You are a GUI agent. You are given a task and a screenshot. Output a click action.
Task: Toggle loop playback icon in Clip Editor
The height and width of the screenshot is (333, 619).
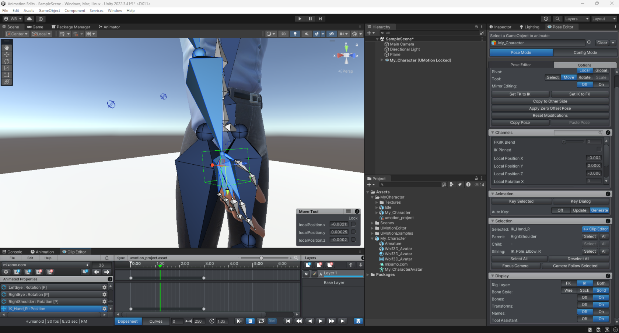coord(261,321)
